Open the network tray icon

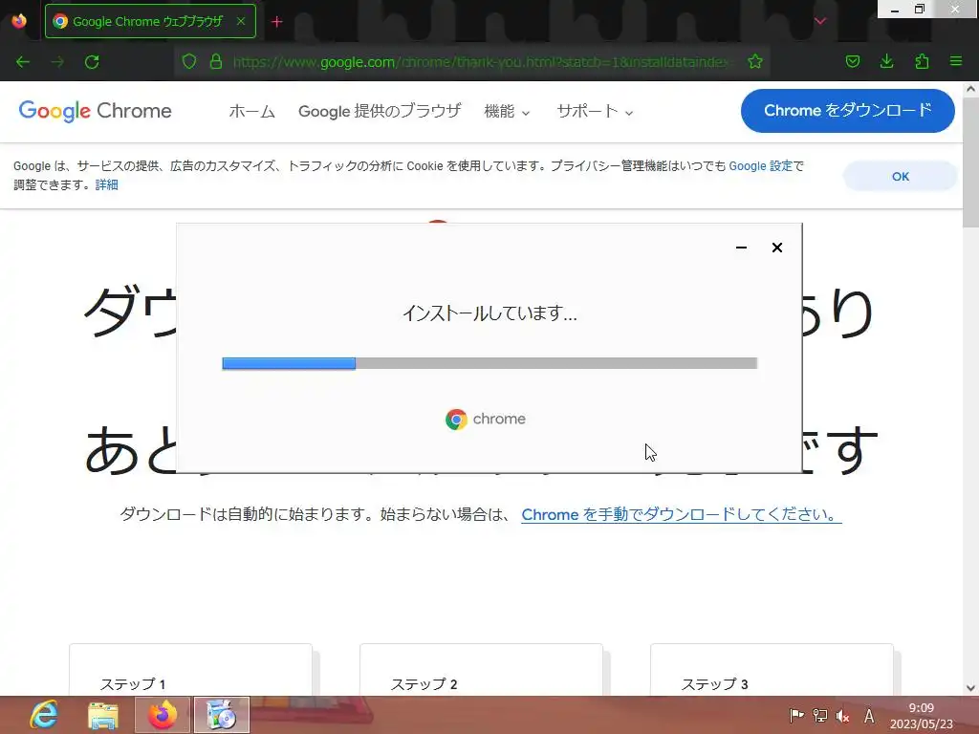click(x=819, y=715)
